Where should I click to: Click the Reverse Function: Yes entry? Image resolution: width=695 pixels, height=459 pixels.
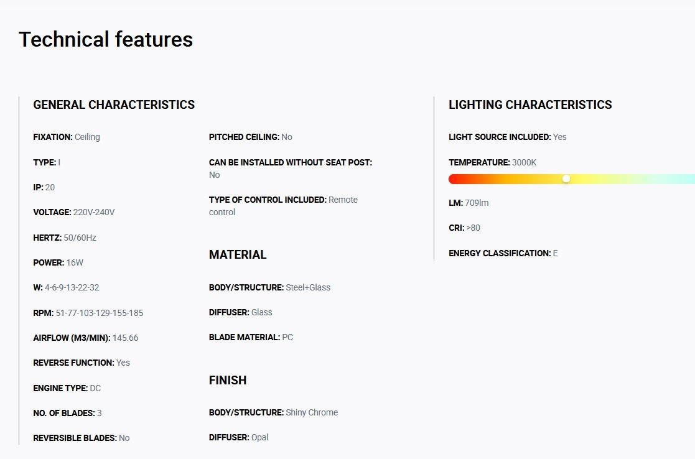82,363
